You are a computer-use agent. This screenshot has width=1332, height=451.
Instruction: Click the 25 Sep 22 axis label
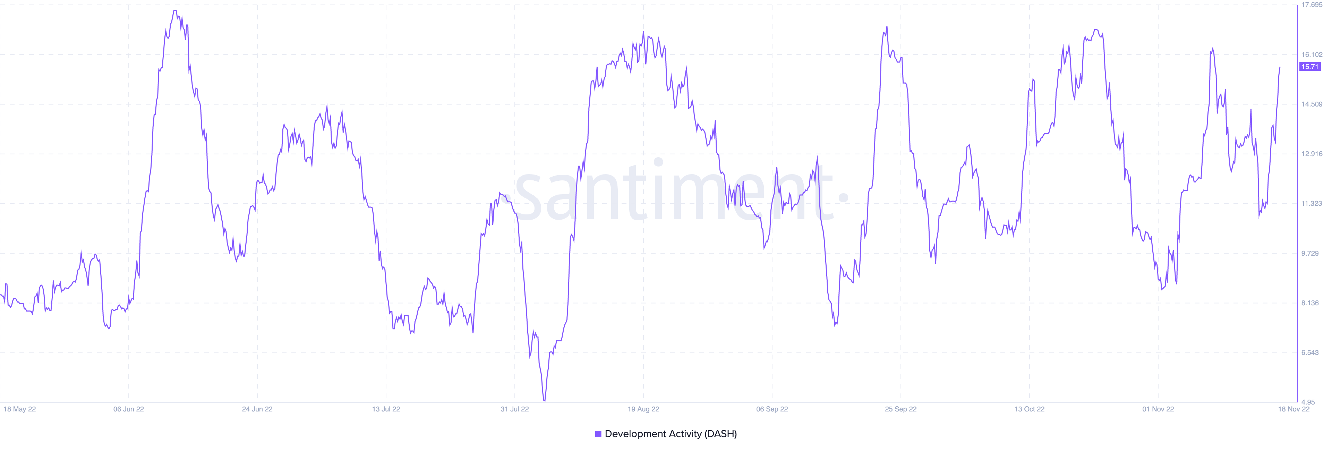point(901,409)
